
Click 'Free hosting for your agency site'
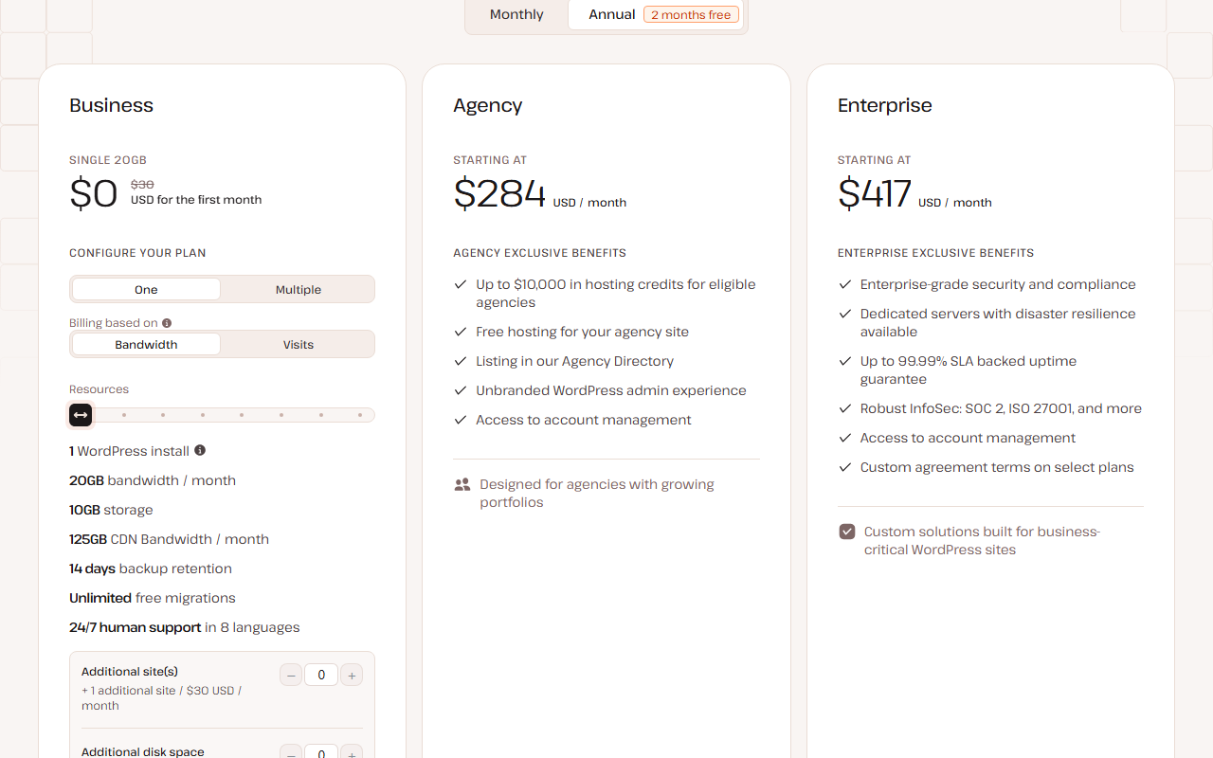(583, 332)
